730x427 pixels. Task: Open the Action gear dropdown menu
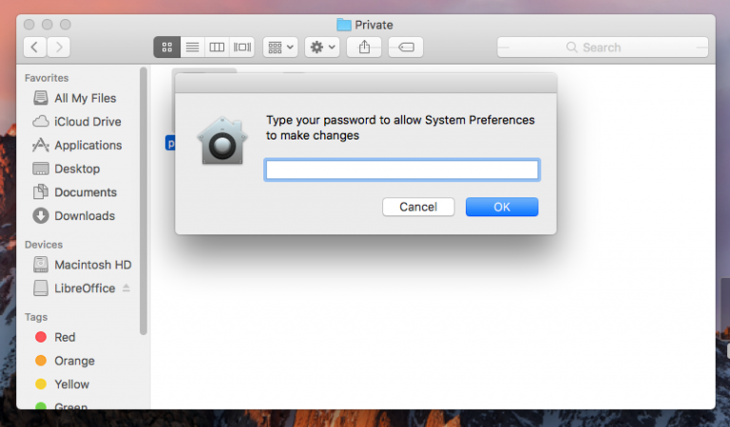coord(321,46)
